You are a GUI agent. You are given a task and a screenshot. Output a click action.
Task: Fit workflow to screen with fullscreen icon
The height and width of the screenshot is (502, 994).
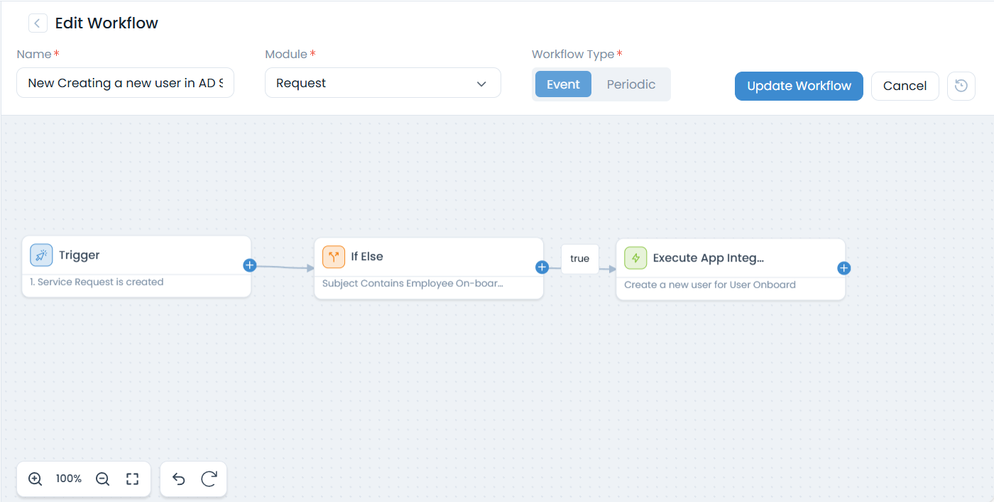click(132, 479)
